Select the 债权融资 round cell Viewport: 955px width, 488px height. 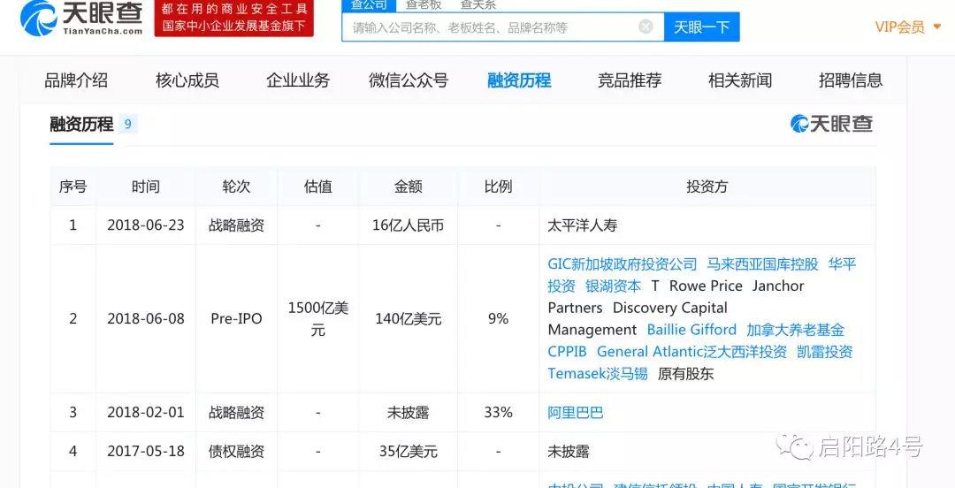click(x=236, y=452)
